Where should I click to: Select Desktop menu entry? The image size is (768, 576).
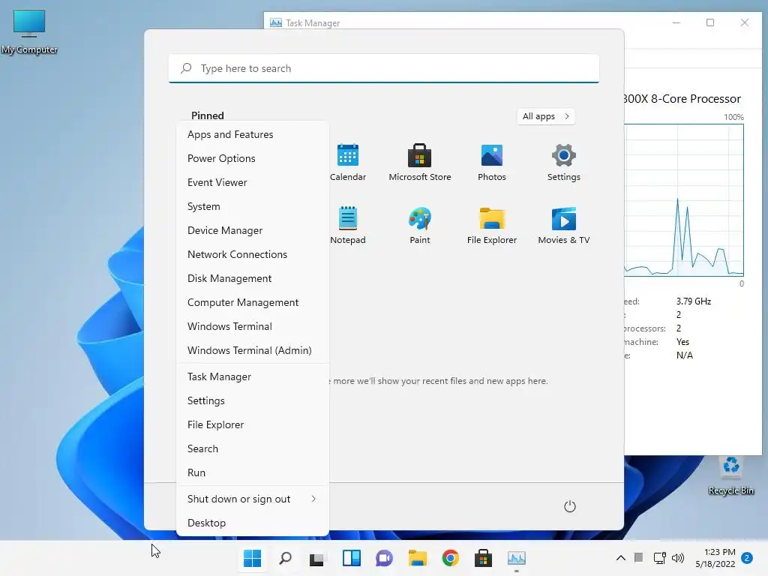(x=252, y=523)
